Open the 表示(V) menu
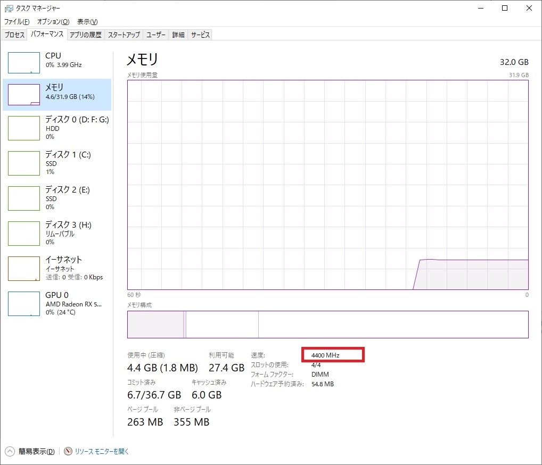 (87, 21)
